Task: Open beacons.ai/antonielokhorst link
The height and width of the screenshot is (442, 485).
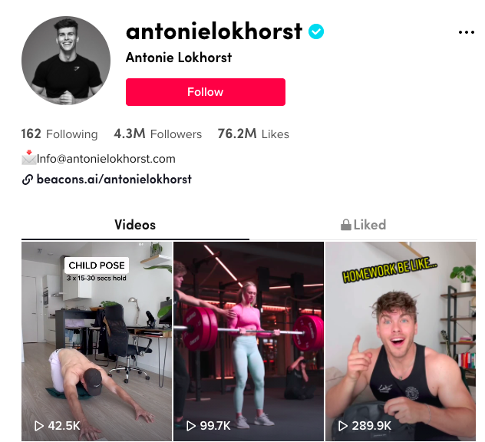Action: click(x=114, y=180)
